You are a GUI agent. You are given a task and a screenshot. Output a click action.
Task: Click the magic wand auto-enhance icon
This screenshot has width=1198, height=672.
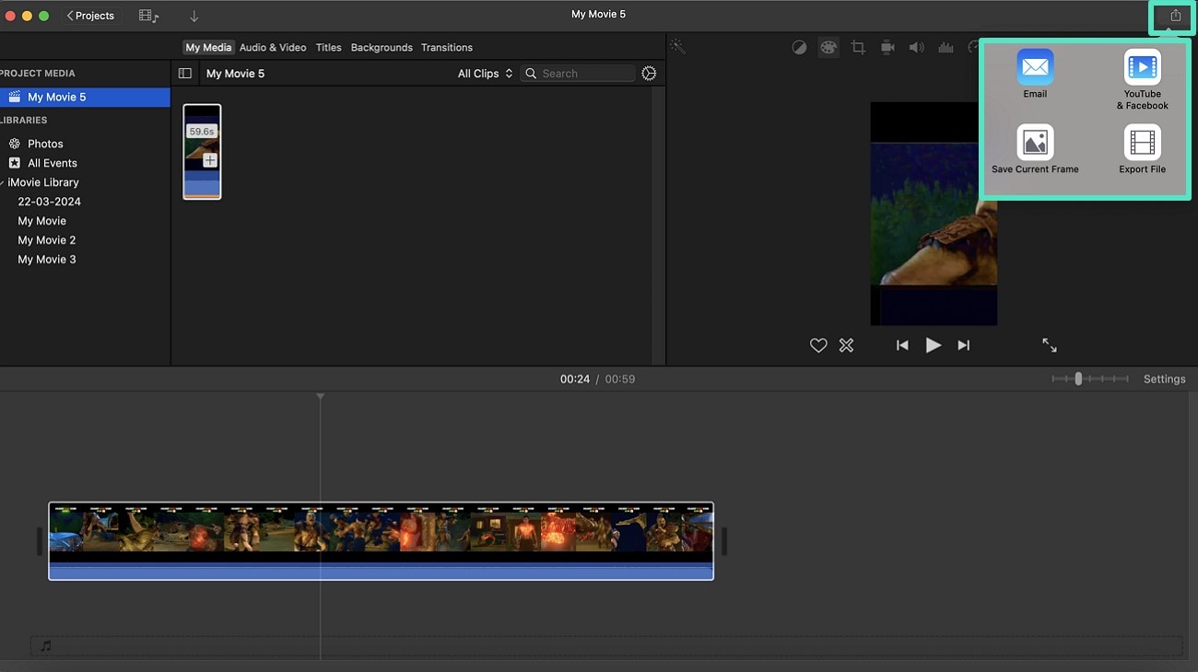[x=677, y=47]
